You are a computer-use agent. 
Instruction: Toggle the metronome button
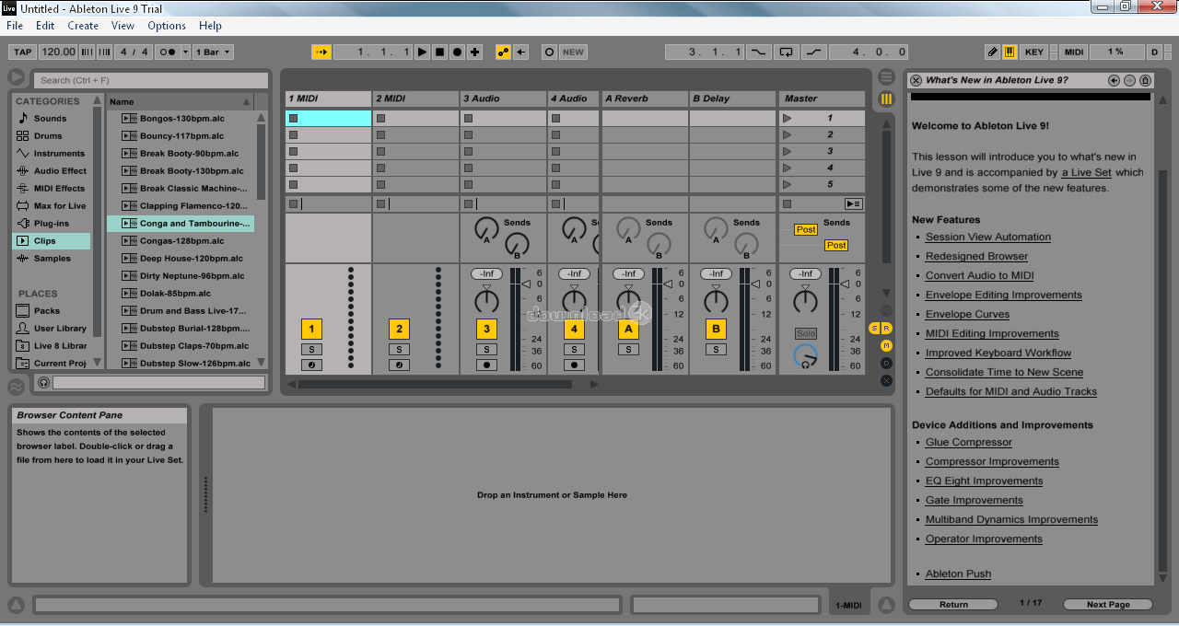click(168, 52)
